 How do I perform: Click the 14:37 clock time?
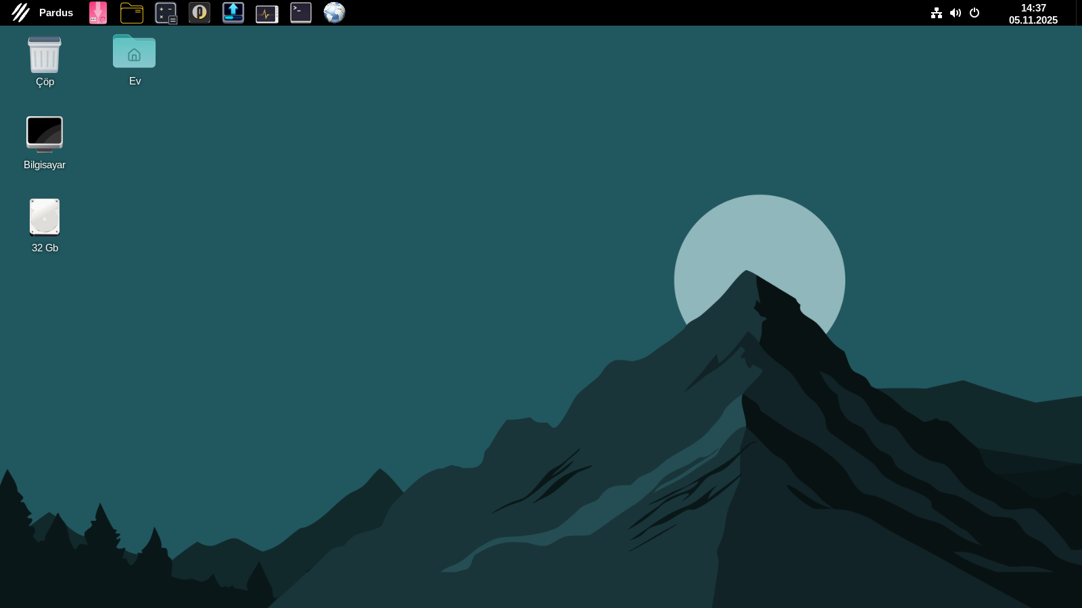(1033, 8)
